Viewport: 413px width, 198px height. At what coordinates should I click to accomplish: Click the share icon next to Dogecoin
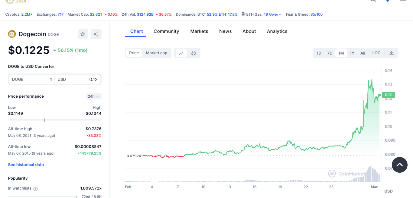coord(96,34)
